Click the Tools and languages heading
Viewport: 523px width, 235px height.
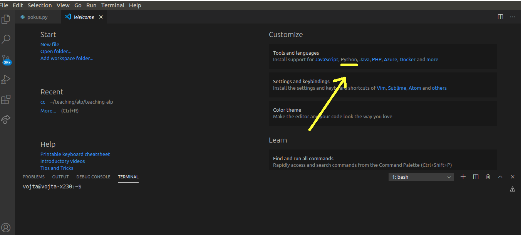(x=296, y=53)
